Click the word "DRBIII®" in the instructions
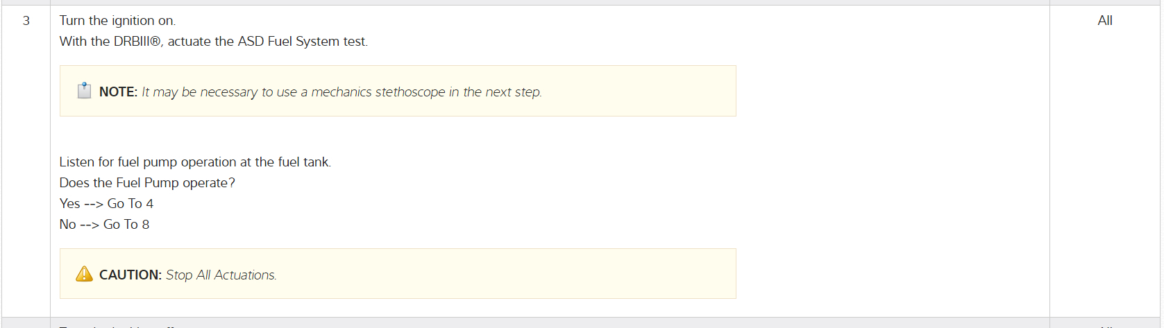 (x=137, y=42)
